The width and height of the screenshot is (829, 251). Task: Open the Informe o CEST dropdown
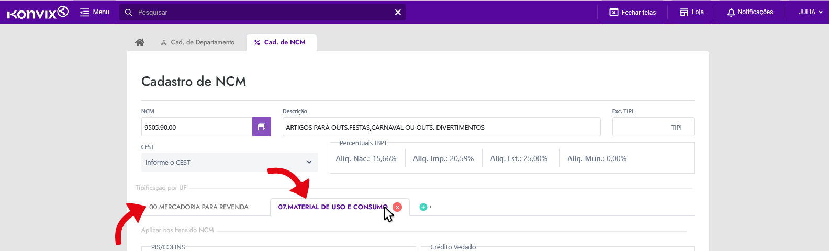click(x=229, y=162)
